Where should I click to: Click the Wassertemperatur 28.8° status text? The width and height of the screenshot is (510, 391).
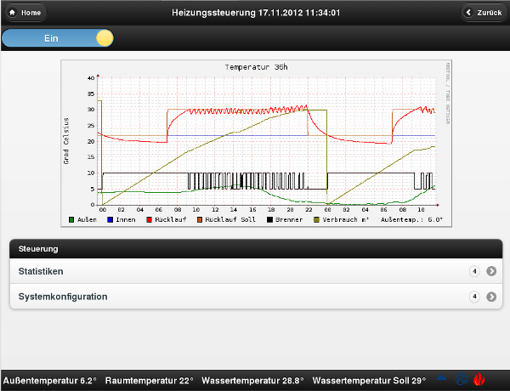pos(252,380)
